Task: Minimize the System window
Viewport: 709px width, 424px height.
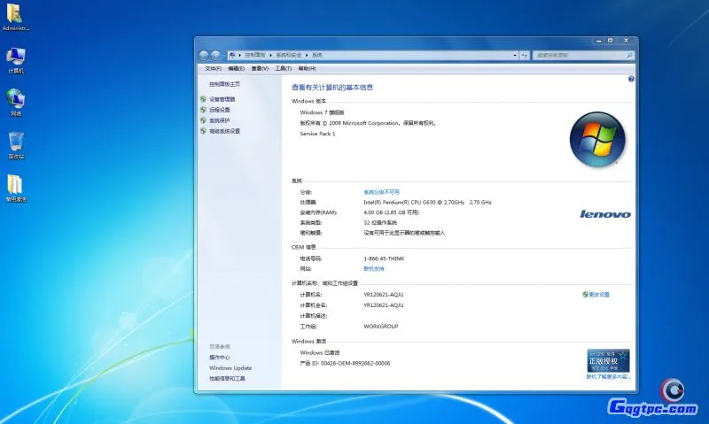Action: coord(599,41)
